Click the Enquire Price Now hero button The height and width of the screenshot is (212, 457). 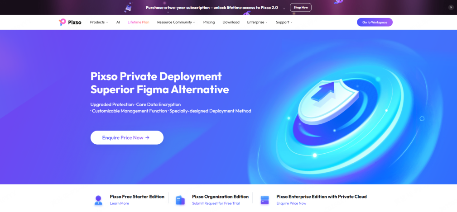tap(127, 137)
